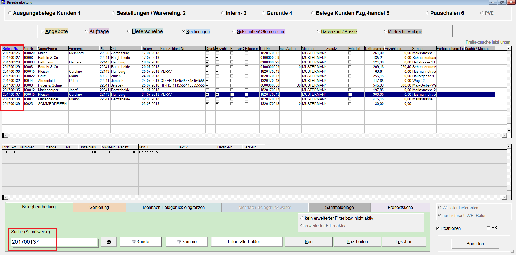This screenshot has width=516, height=255.
Task: Click the Suche (Schrittweise) input field
Action: pyautogui.click(x=54, y=242)
